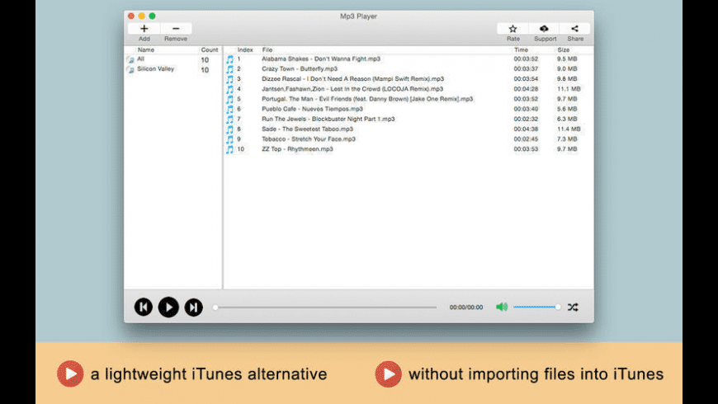Select "Tobacco - Stretch Your Face.mp3"
718x404 pixels.
tap(308, 139)
